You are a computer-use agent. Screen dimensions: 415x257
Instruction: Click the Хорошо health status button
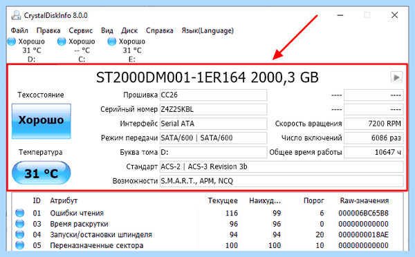click(x=41, y=121)
